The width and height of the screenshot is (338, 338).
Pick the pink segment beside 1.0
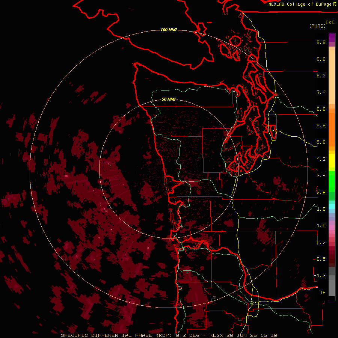tap(332, 228)
